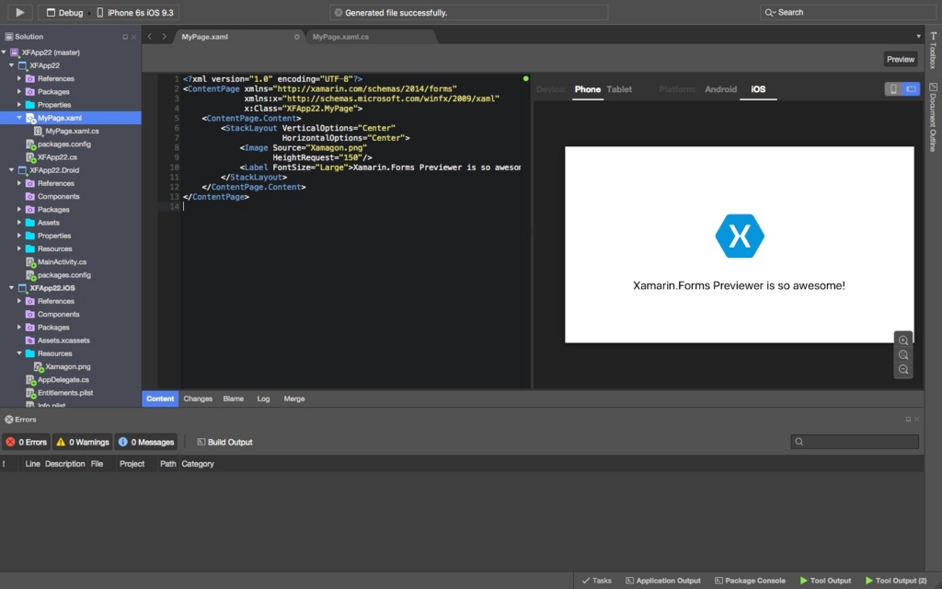Navigate forward in editor history
The height and width of the screenshot is (589, 942).
164,37
